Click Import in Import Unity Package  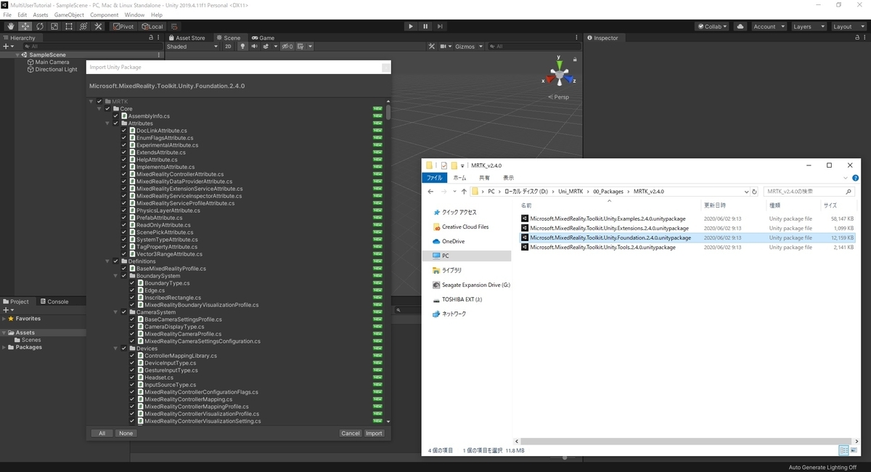[x=374, y=433]
